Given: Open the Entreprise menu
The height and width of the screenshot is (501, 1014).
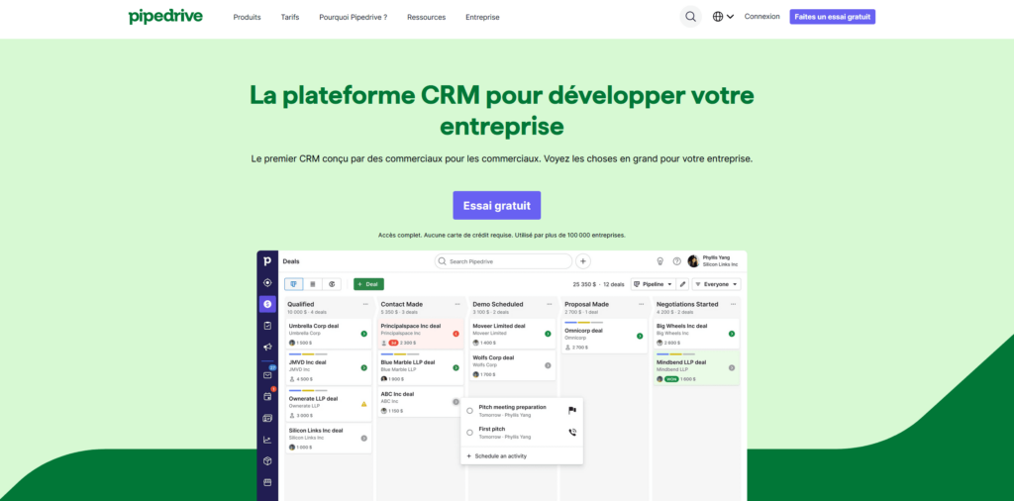Looking at the screenshot, I should [x=482, y=18].
